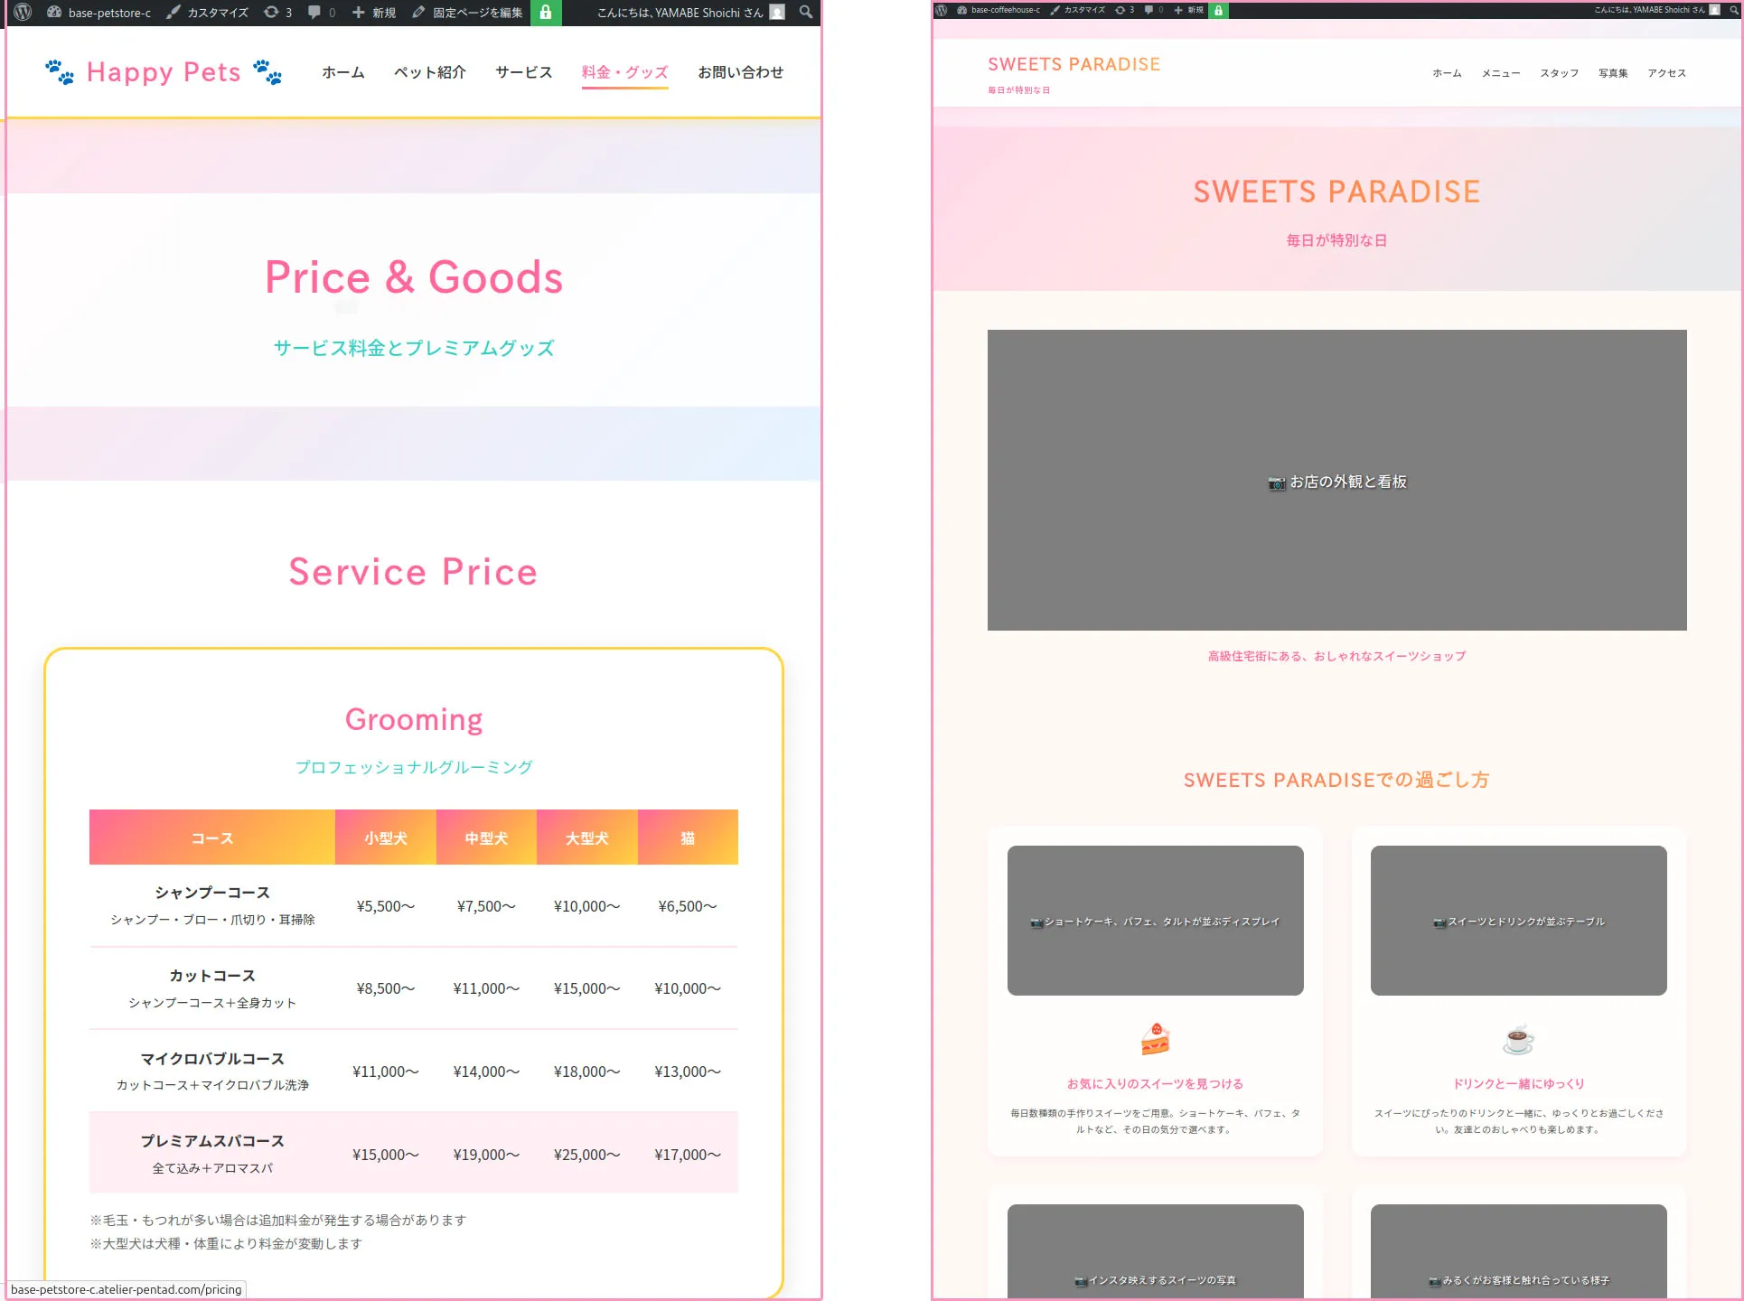Click the green padlock icon in coffeehouse admin bar
Screen dimensions: 1744x1301
1217,10
